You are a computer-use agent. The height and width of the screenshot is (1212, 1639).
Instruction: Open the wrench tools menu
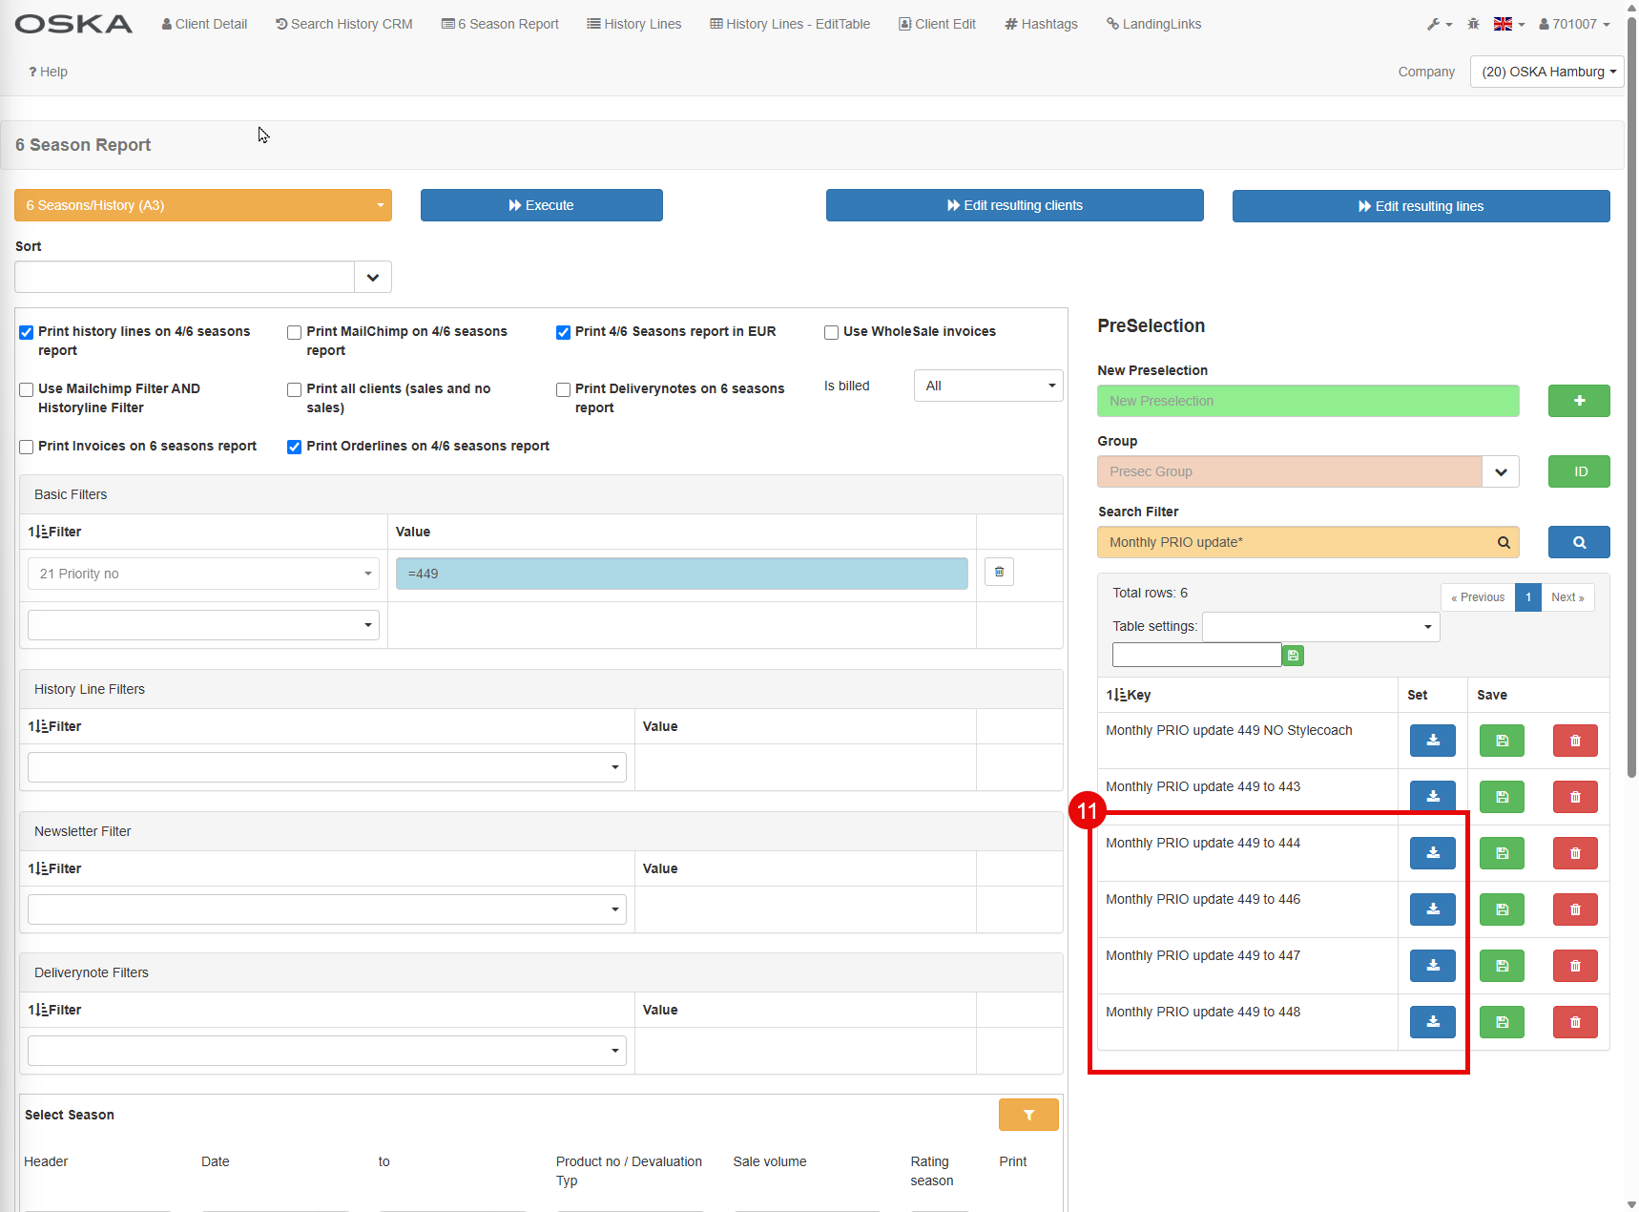1438,24
